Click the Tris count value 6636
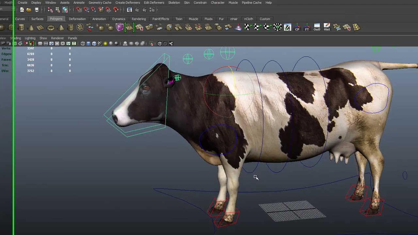Viewport: 418px width, 235px height. point(31,65)
